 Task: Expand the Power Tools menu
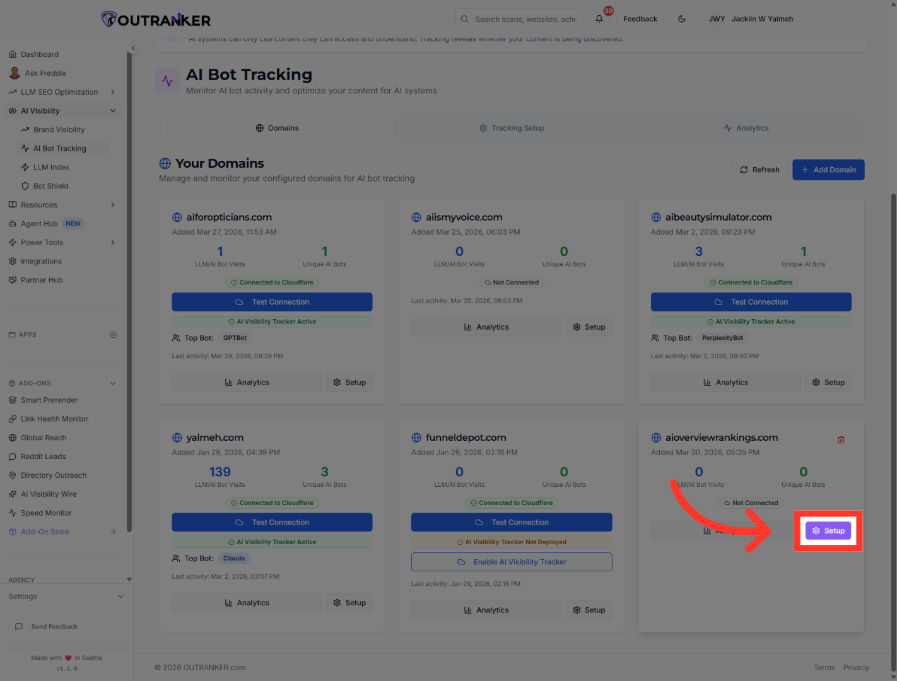[x=63, y=243]
